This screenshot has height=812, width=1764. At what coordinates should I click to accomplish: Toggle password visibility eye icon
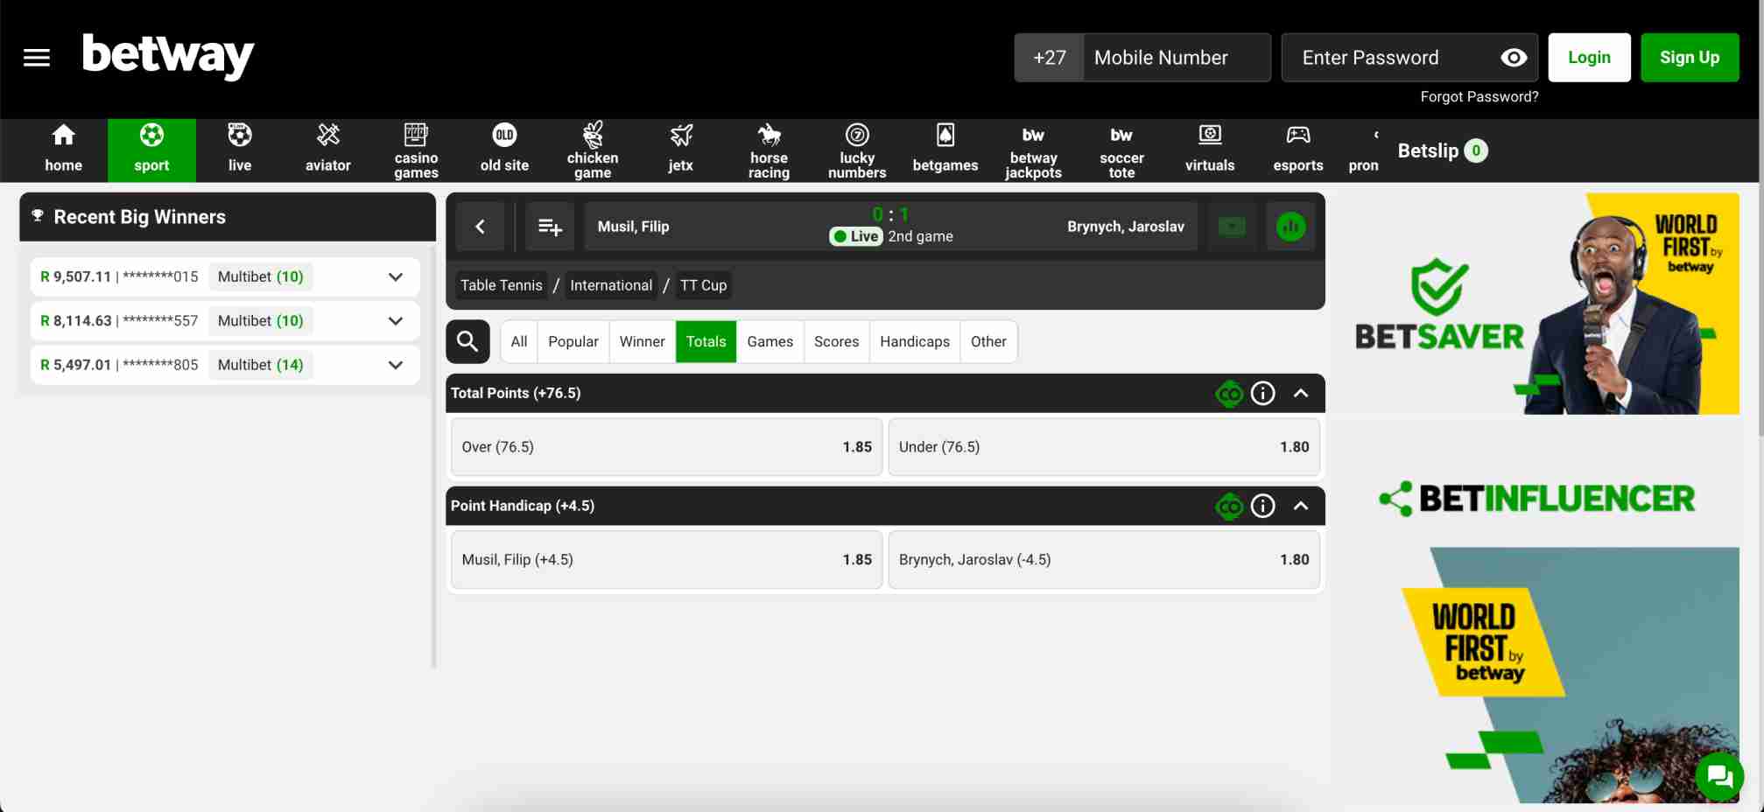point(1514,58)
